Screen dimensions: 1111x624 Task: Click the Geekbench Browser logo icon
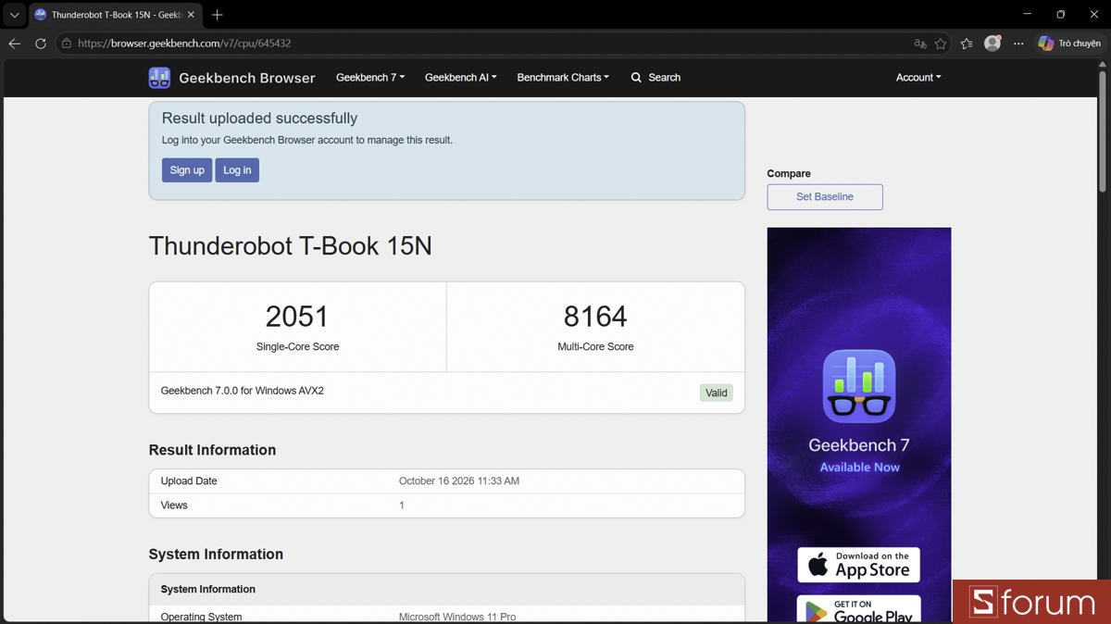pos(159,78)
